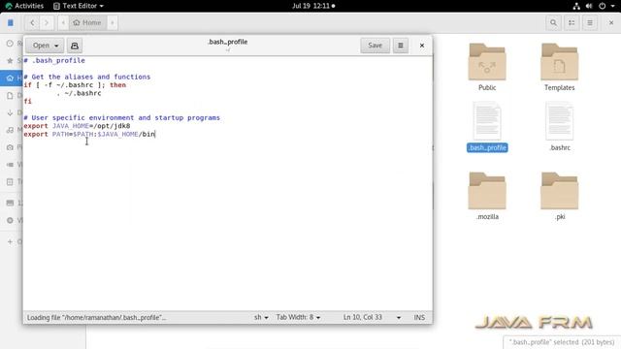
Task: Click the '# .bash_profile' comment line
Action: [54, 60]
